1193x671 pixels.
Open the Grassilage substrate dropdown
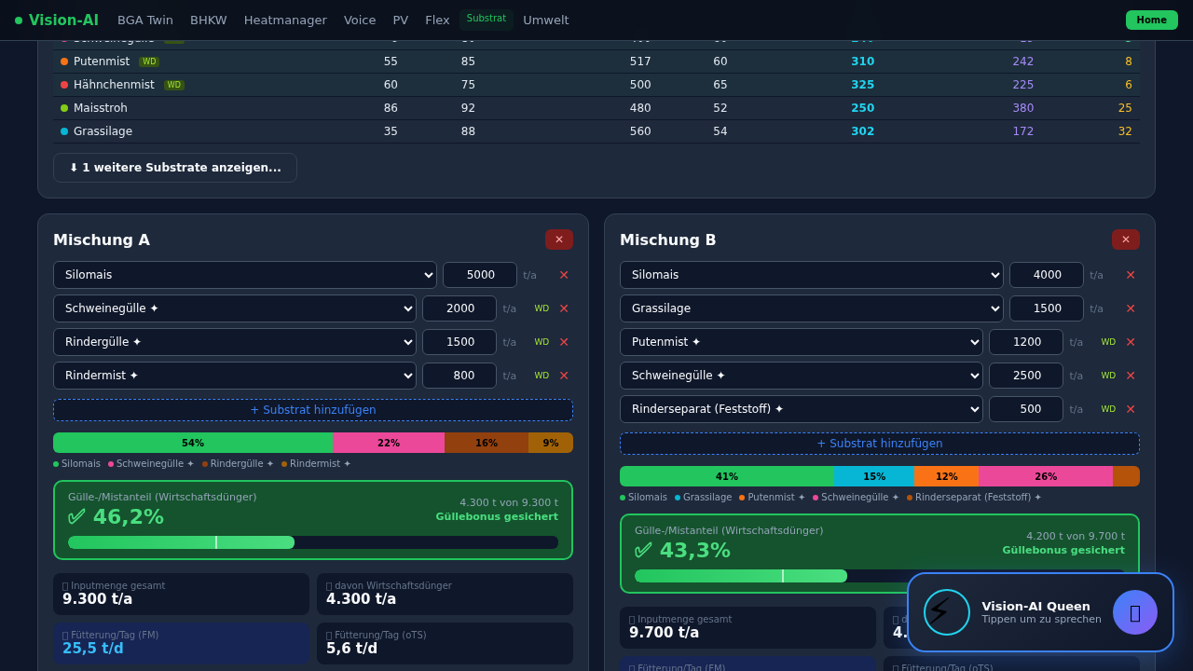click(x=811, y=308)
